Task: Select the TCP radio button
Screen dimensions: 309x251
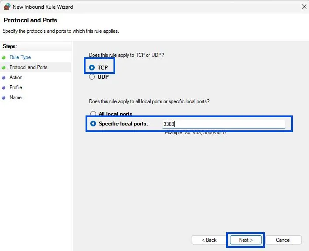Action: click(92, 68)
